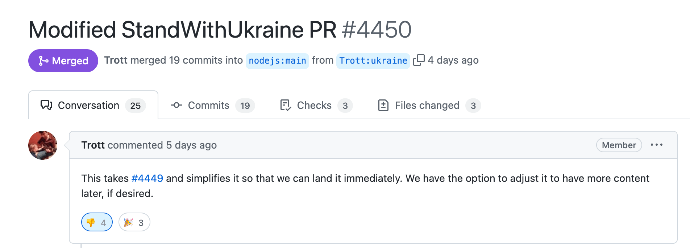The image size is (690, 248).
Task: Open the #4449 pull request link
Action: [147, 178]
